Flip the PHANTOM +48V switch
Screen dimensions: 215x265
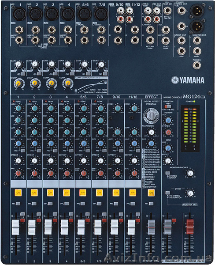[x=168, y=106]
